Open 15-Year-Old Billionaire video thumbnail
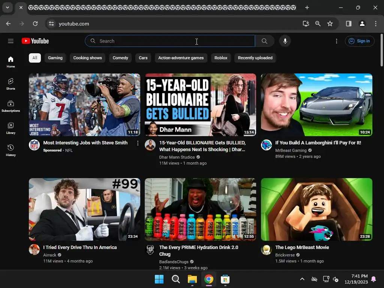 (200, 105)
